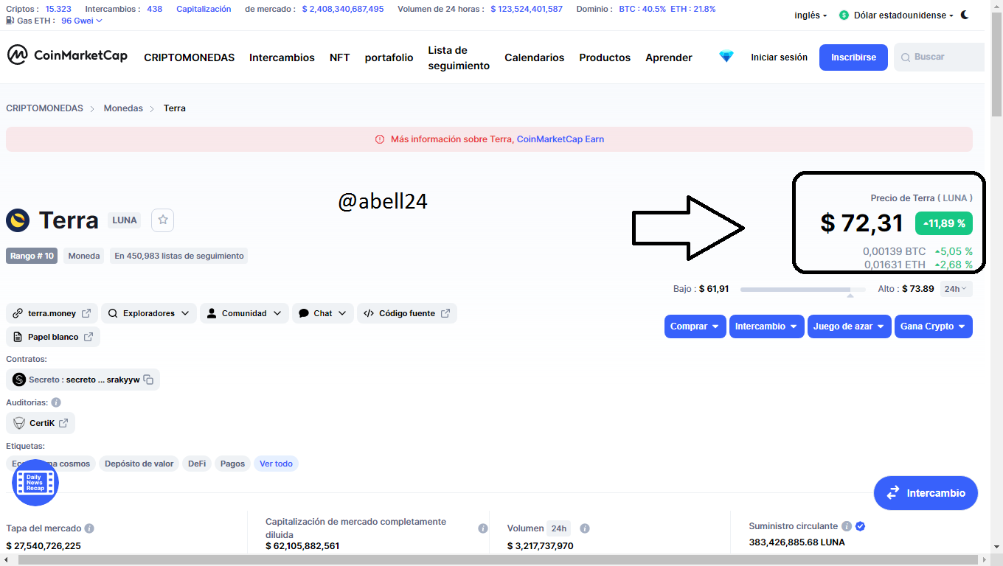The height and width of the screenshot is (566, 1003).
Task: Show info for Volumen 24h
Action: (585, 528)
